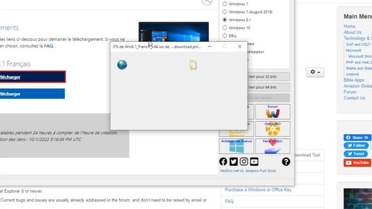Click the Windows 10 desktop thumbnail
Viewport: 372px width, 209px height.
coord(174,32)
